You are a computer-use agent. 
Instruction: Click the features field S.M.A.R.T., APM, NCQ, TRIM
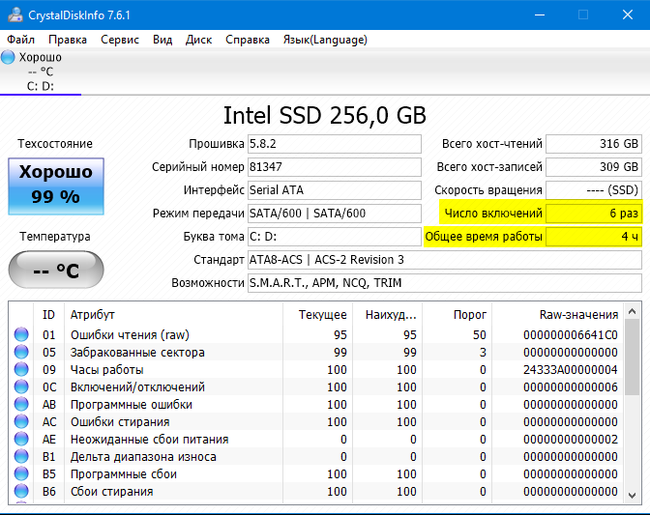(x=445, y=283)
